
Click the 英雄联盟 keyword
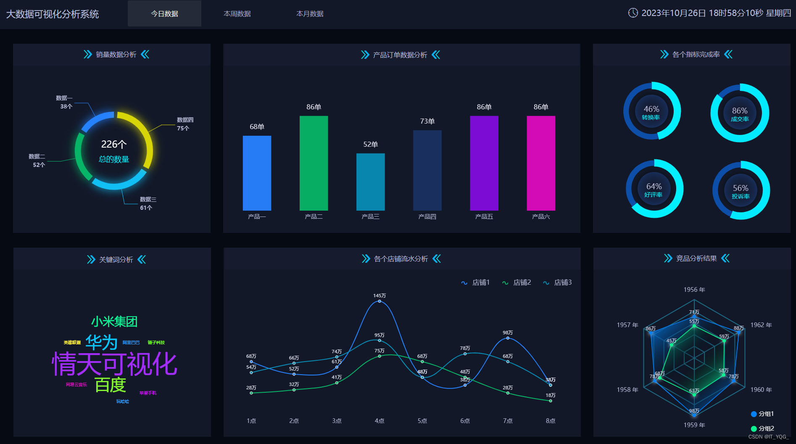(72, 343)
